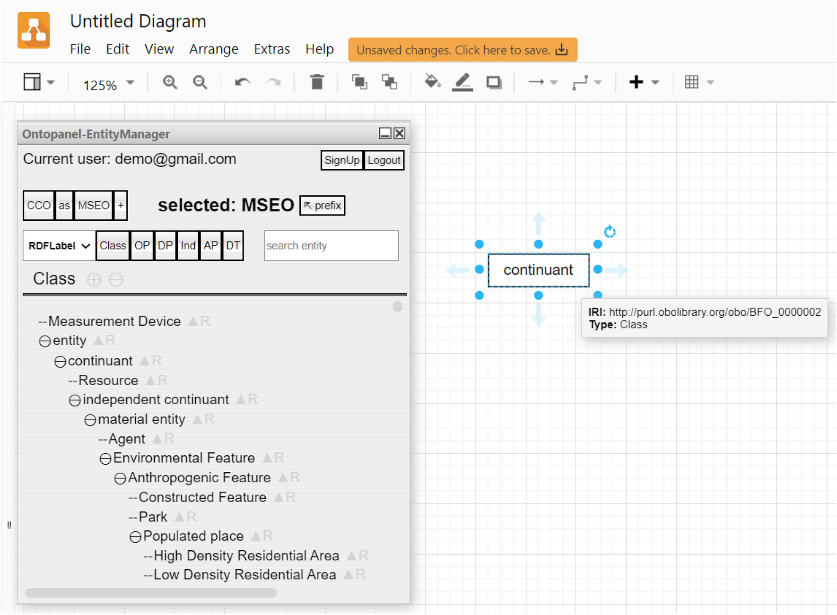The image size is (837, 615).
Task: Click the search entity input field
Action: pos(331,246)
